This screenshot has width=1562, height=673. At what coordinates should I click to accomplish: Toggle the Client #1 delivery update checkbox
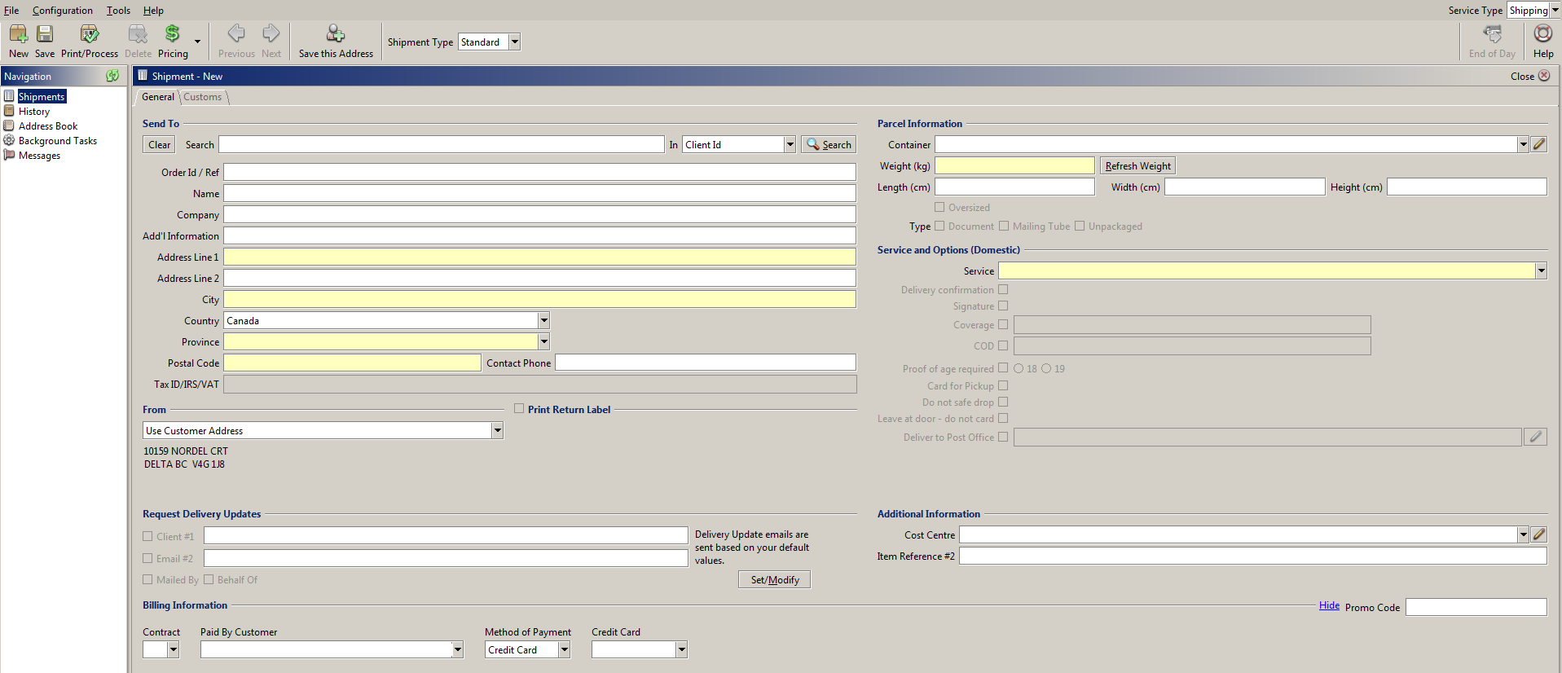147,536
